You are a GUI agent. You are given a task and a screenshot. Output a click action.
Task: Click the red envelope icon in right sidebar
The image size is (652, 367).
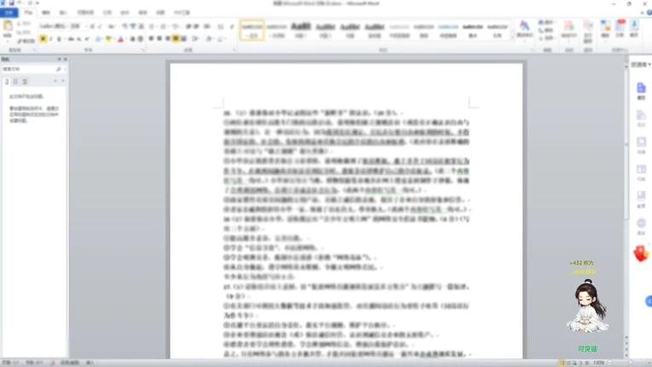pos(641,253)
